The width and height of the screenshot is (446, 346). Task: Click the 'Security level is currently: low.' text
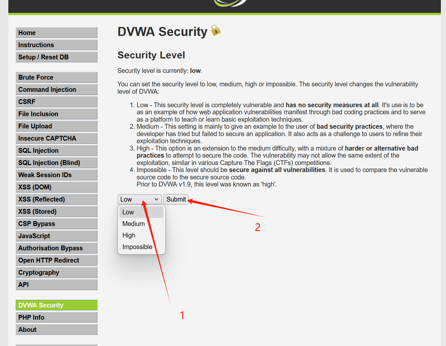tap(160, 71)
